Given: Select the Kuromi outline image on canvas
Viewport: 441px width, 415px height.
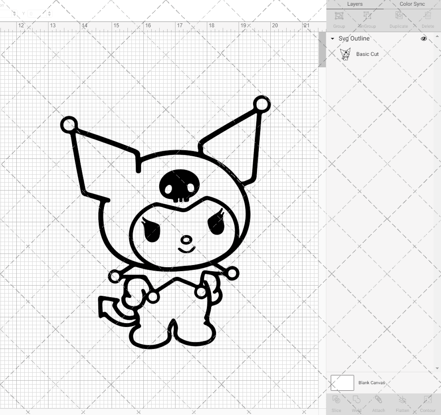Looking at the screenshot, I should [x=165, y=222].
